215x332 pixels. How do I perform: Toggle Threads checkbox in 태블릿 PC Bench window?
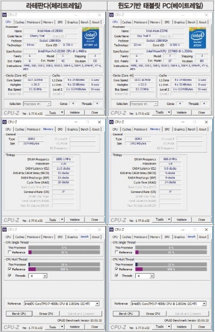(x=117, y=276)
